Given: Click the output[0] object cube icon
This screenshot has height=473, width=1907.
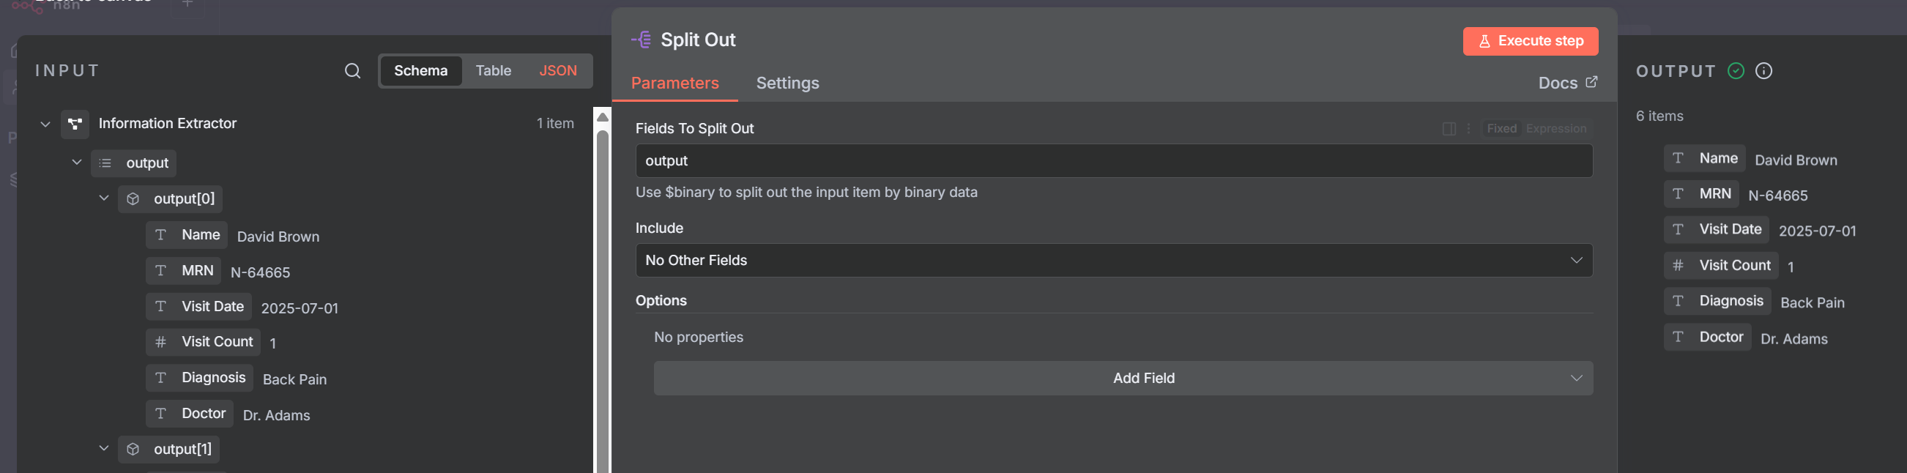Looking at the screenshot, I should [x=133, y=199].
